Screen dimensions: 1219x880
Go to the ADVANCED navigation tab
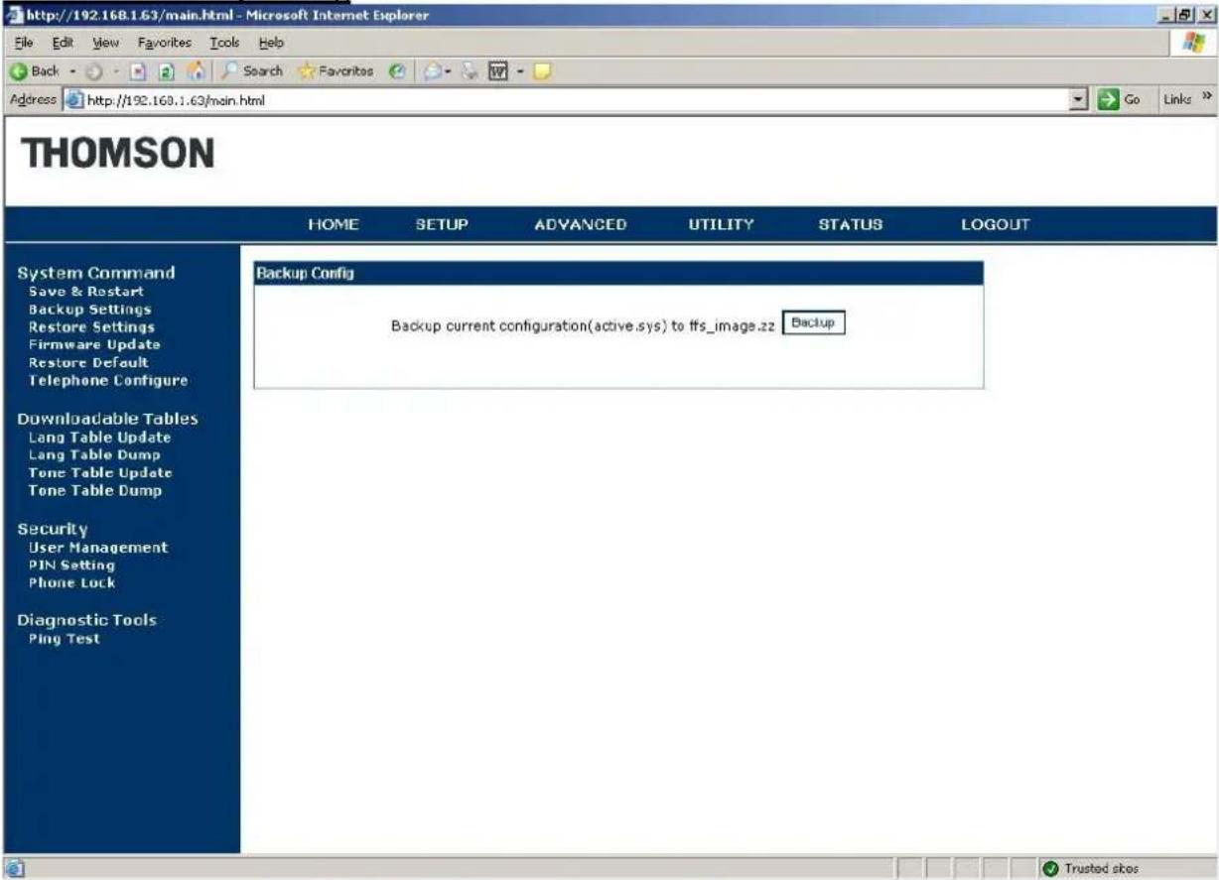(581, 225)
